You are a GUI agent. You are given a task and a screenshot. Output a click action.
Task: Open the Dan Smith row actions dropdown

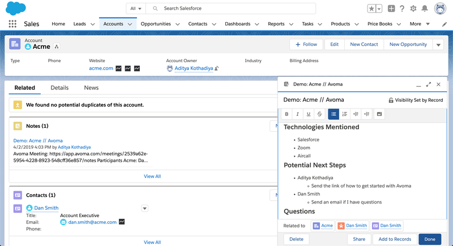(x=145, y=208)
